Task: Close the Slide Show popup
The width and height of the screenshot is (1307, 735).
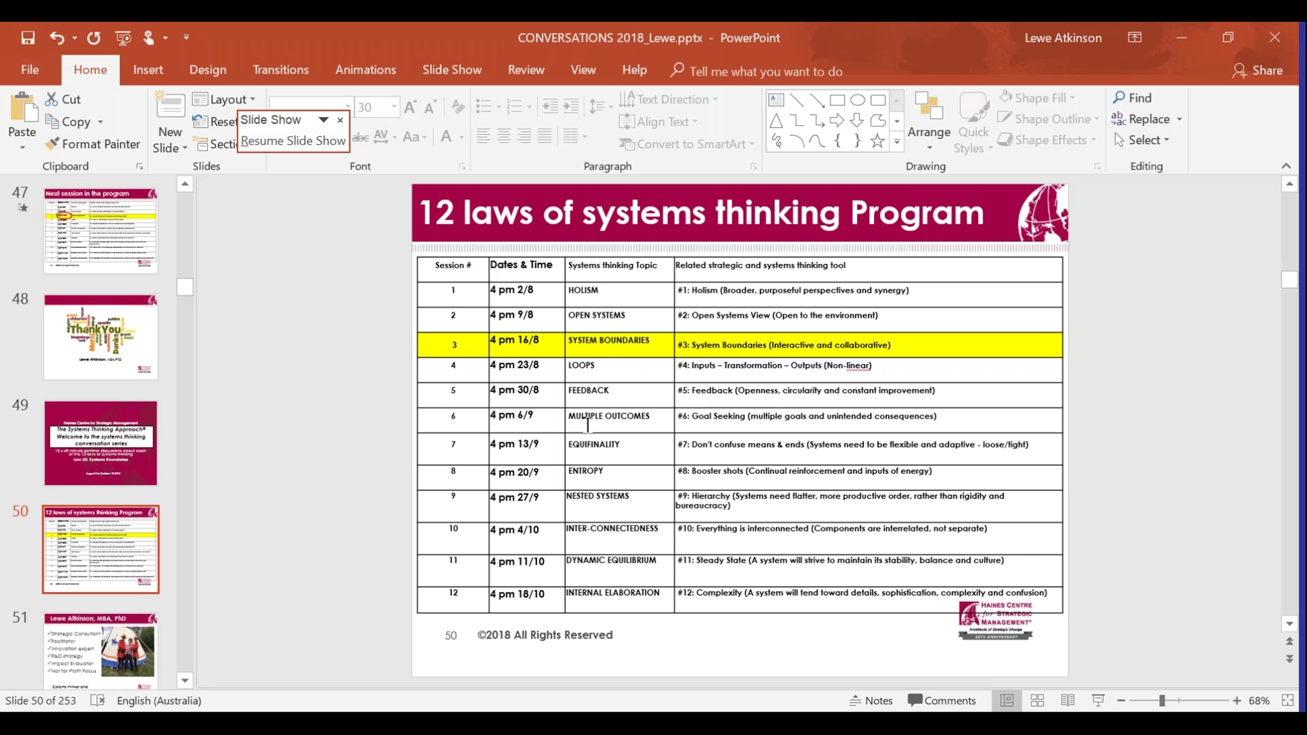Action: coord(340,120)
